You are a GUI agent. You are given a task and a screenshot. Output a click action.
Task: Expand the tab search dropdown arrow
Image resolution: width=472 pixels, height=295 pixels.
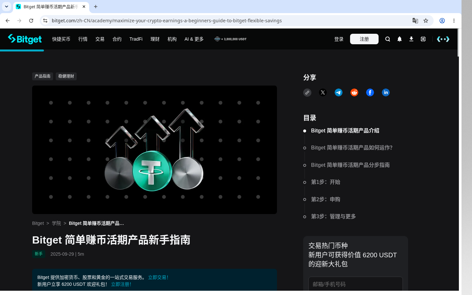click(7, 7)
